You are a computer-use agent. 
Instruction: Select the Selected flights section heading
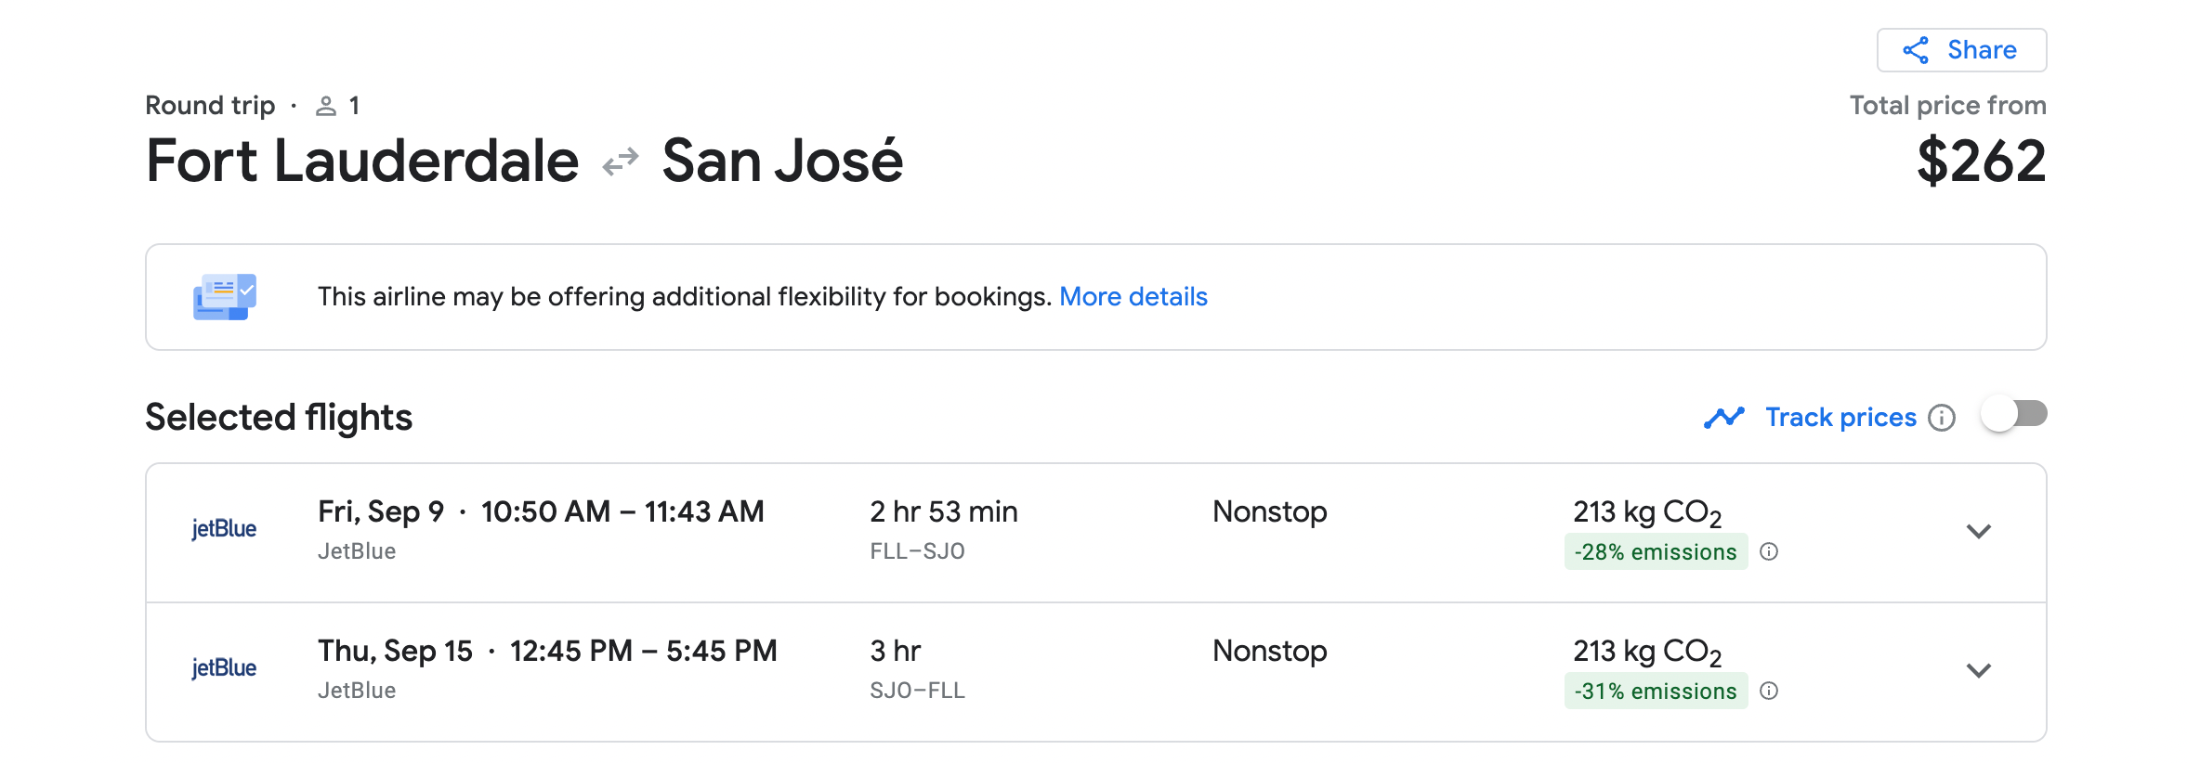click(278, 417)
